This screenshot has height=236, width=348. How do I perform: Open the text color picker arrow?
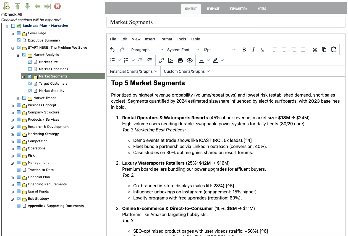208,60
